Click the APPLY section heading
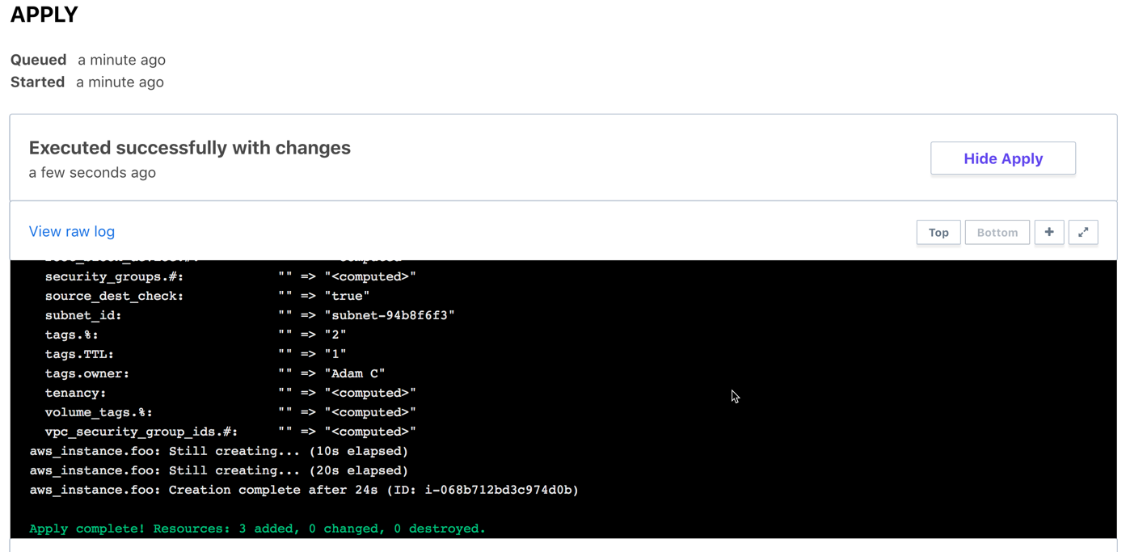Screen dimensions: 1126x552 coord(44,15)
